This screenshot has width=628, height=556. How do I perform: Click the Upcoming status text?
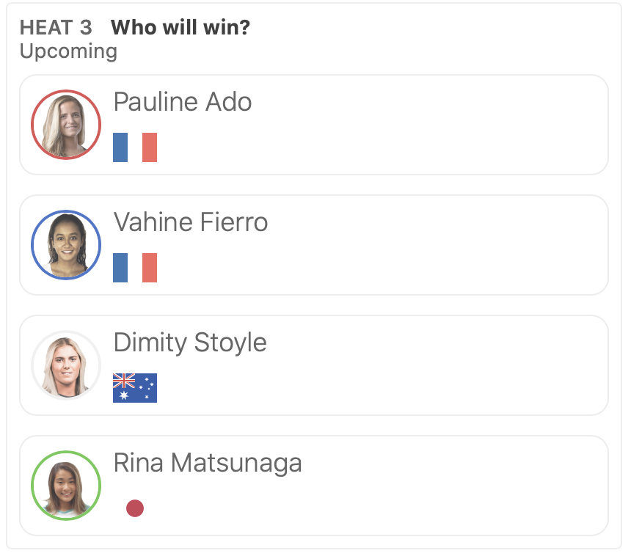pyautogui.click(x=68, y=51)
